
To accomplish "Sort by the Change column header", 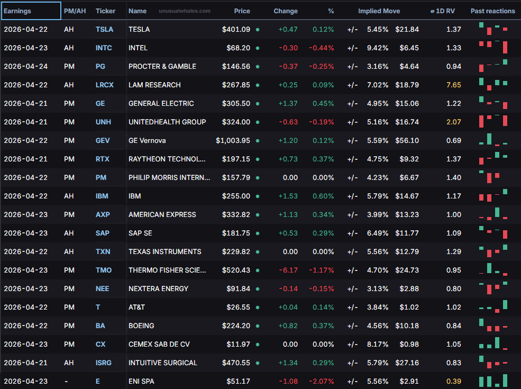I will 286,11.
